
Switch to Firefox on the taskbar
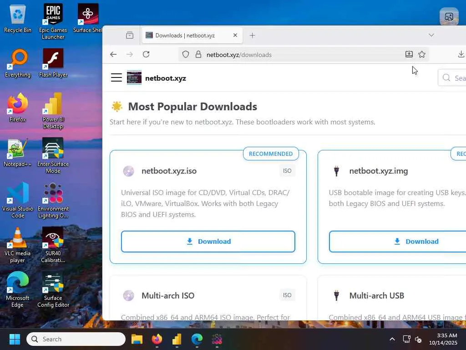click(157, 339)
